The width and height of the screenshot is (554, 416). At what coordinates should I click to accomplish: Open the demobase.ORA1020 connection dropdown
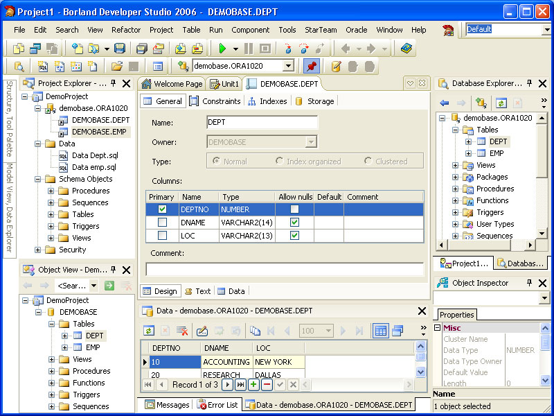289,66
